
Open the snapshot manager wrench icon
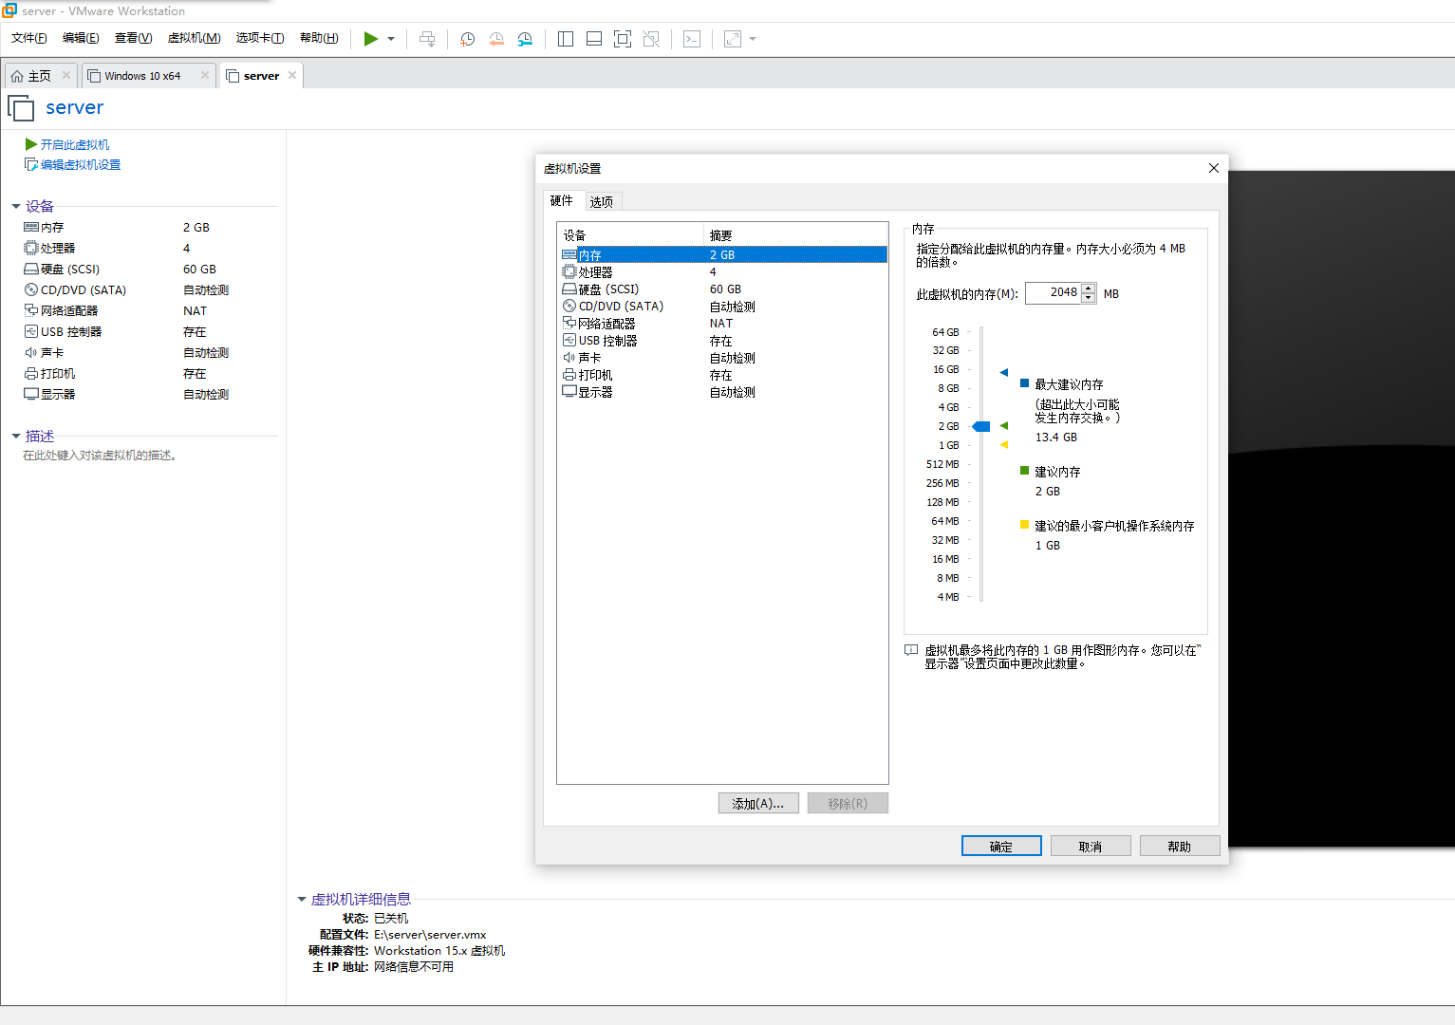coord(525,39)
